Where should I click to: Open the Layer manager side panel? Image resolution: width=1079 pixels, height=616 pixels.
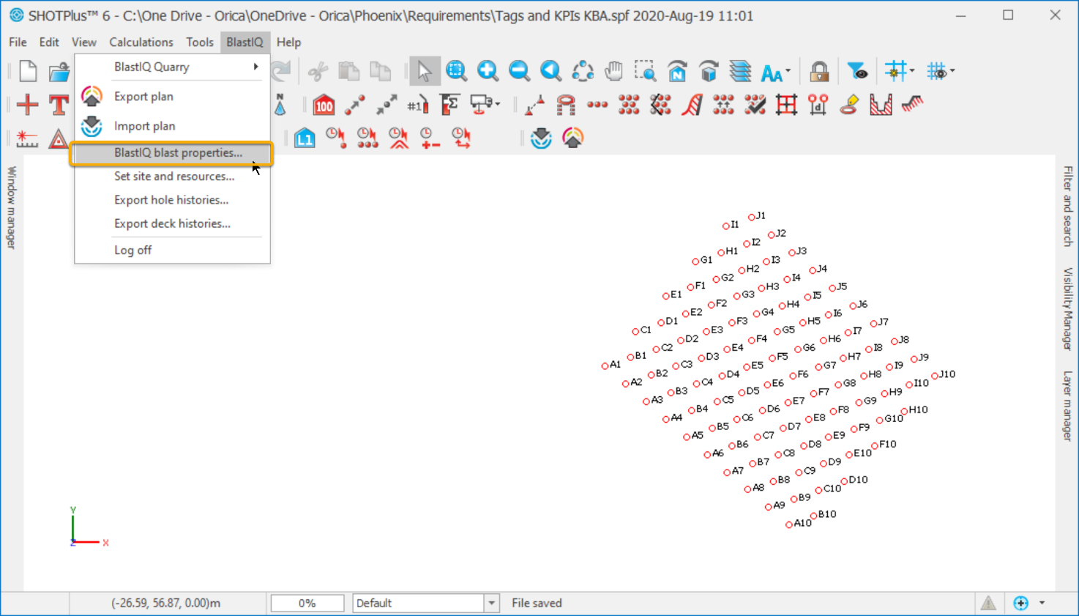point(1067,405)
